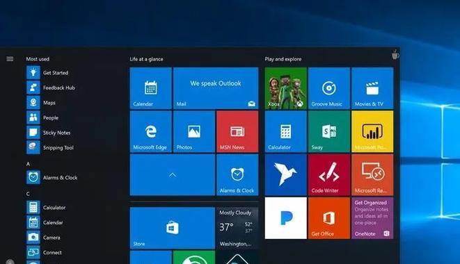Collapse the folder with the up chevron tile
Screen dimensions: 460x264
click(x=173, y=175)
